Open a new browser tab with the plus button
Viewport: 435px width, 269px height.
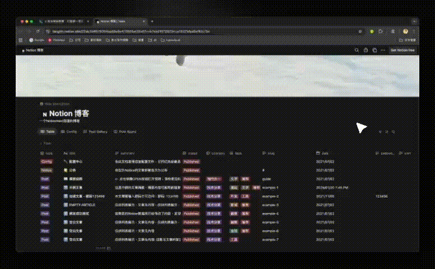(x=152, y=21)
